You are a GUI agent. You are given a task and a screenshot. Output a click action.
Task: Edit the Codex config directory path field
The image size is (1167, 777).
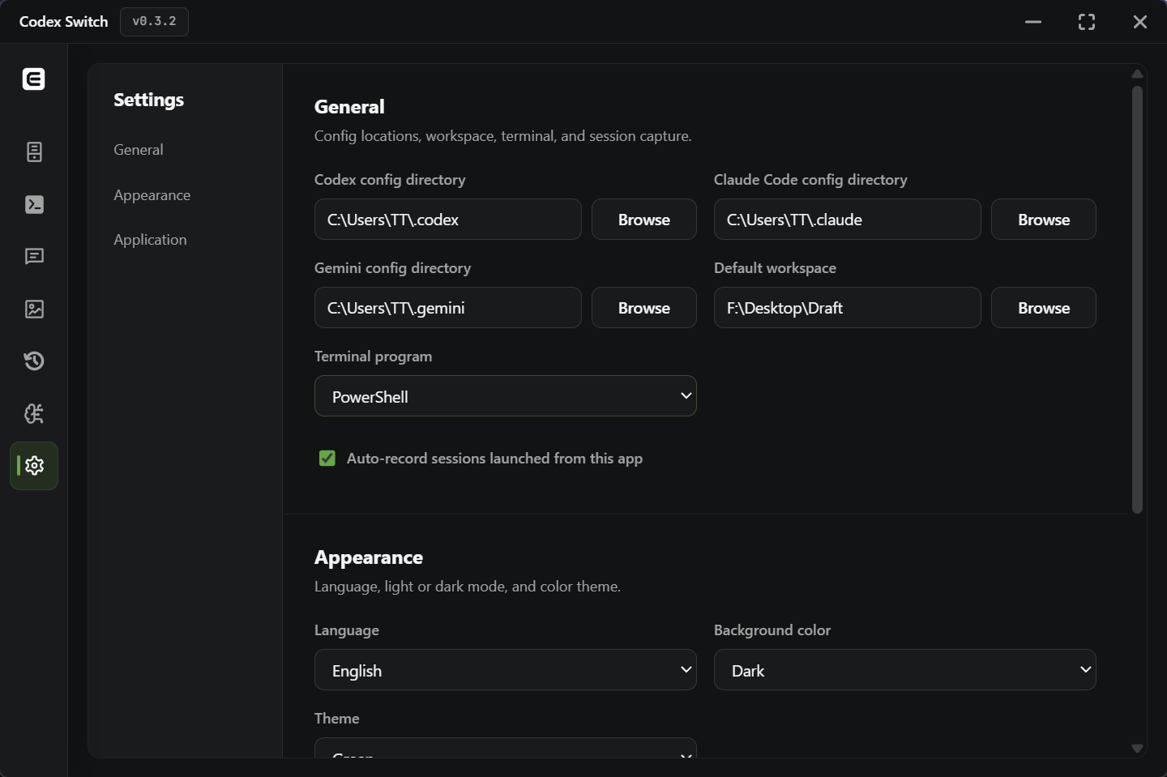[448, 220]
